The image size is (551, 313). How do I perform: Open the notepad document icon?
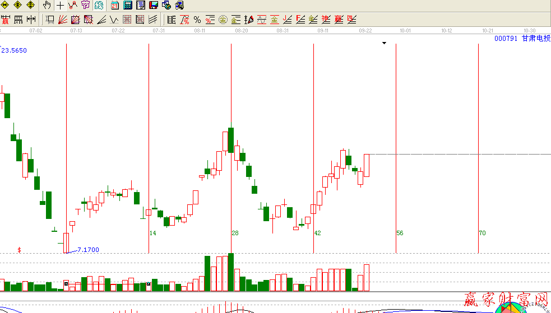(x=140, y=6)
